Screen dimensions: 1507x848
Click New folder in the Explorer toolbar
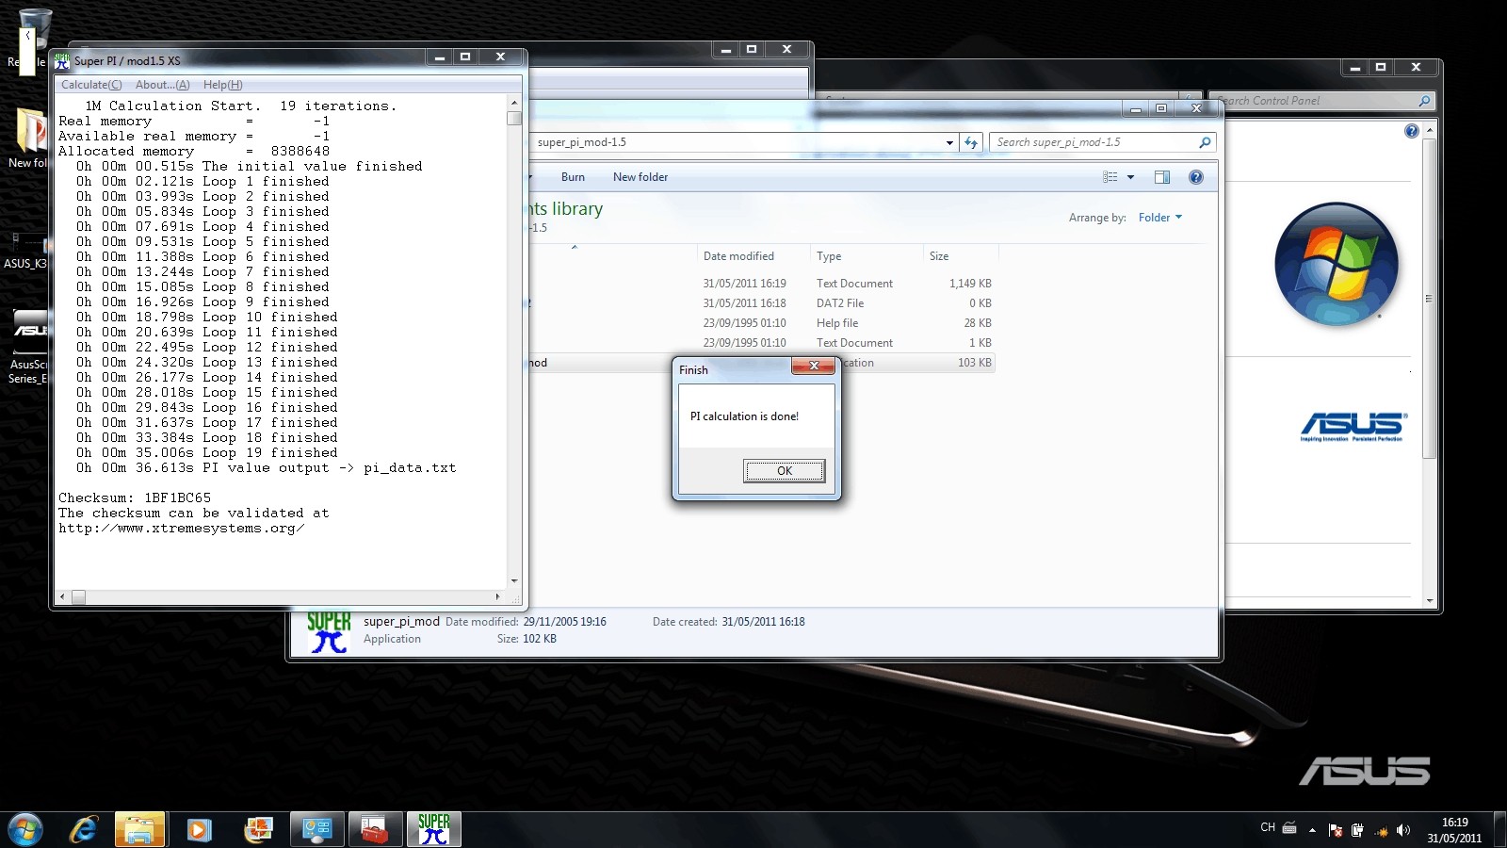640,177
